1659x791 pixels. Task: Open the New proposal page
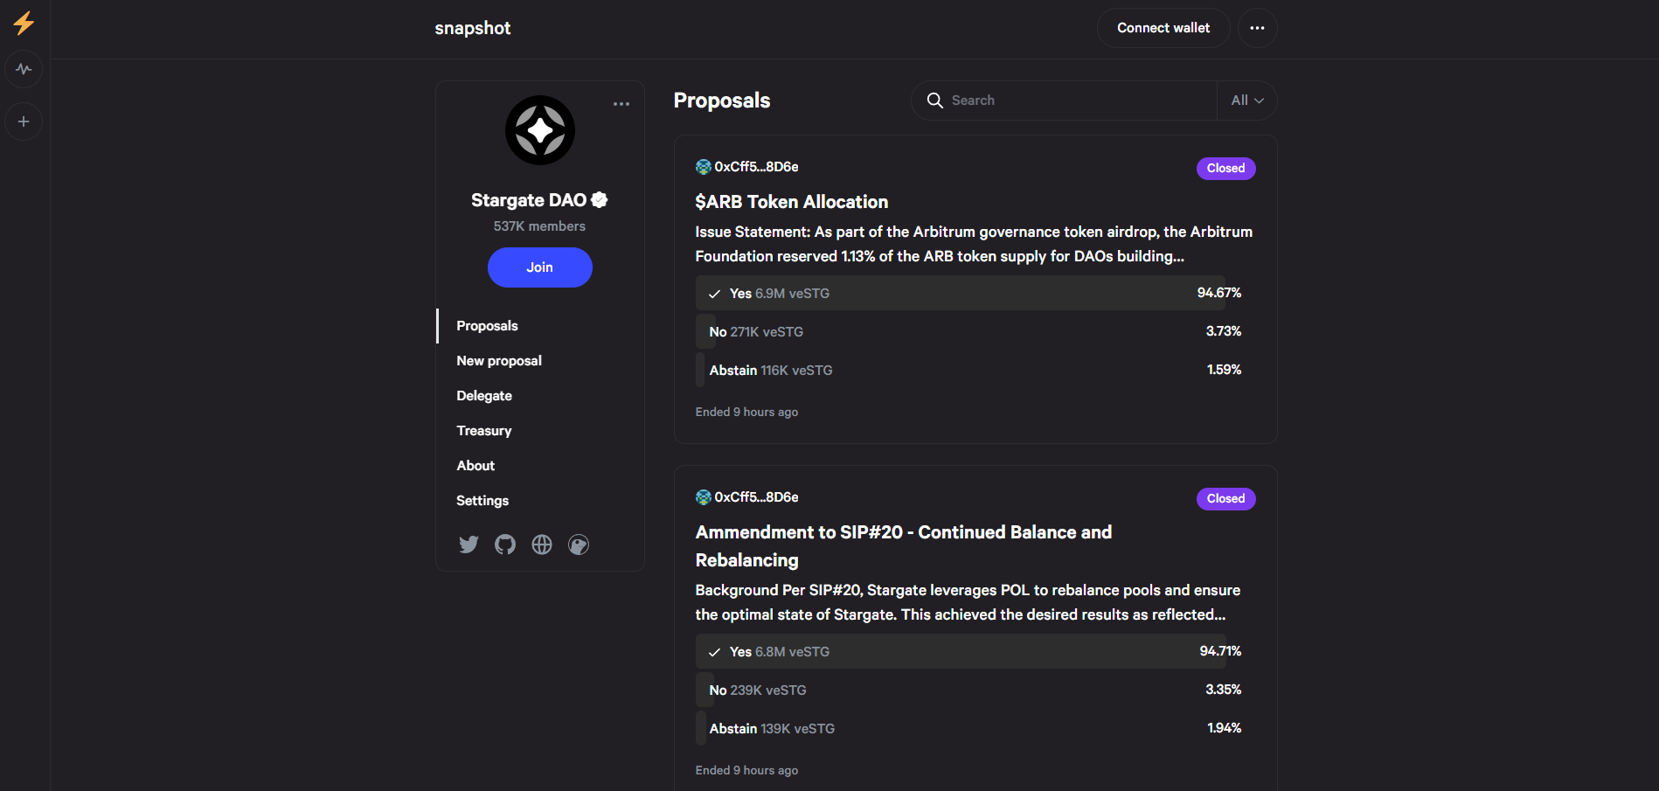click(x=498, y=360)
